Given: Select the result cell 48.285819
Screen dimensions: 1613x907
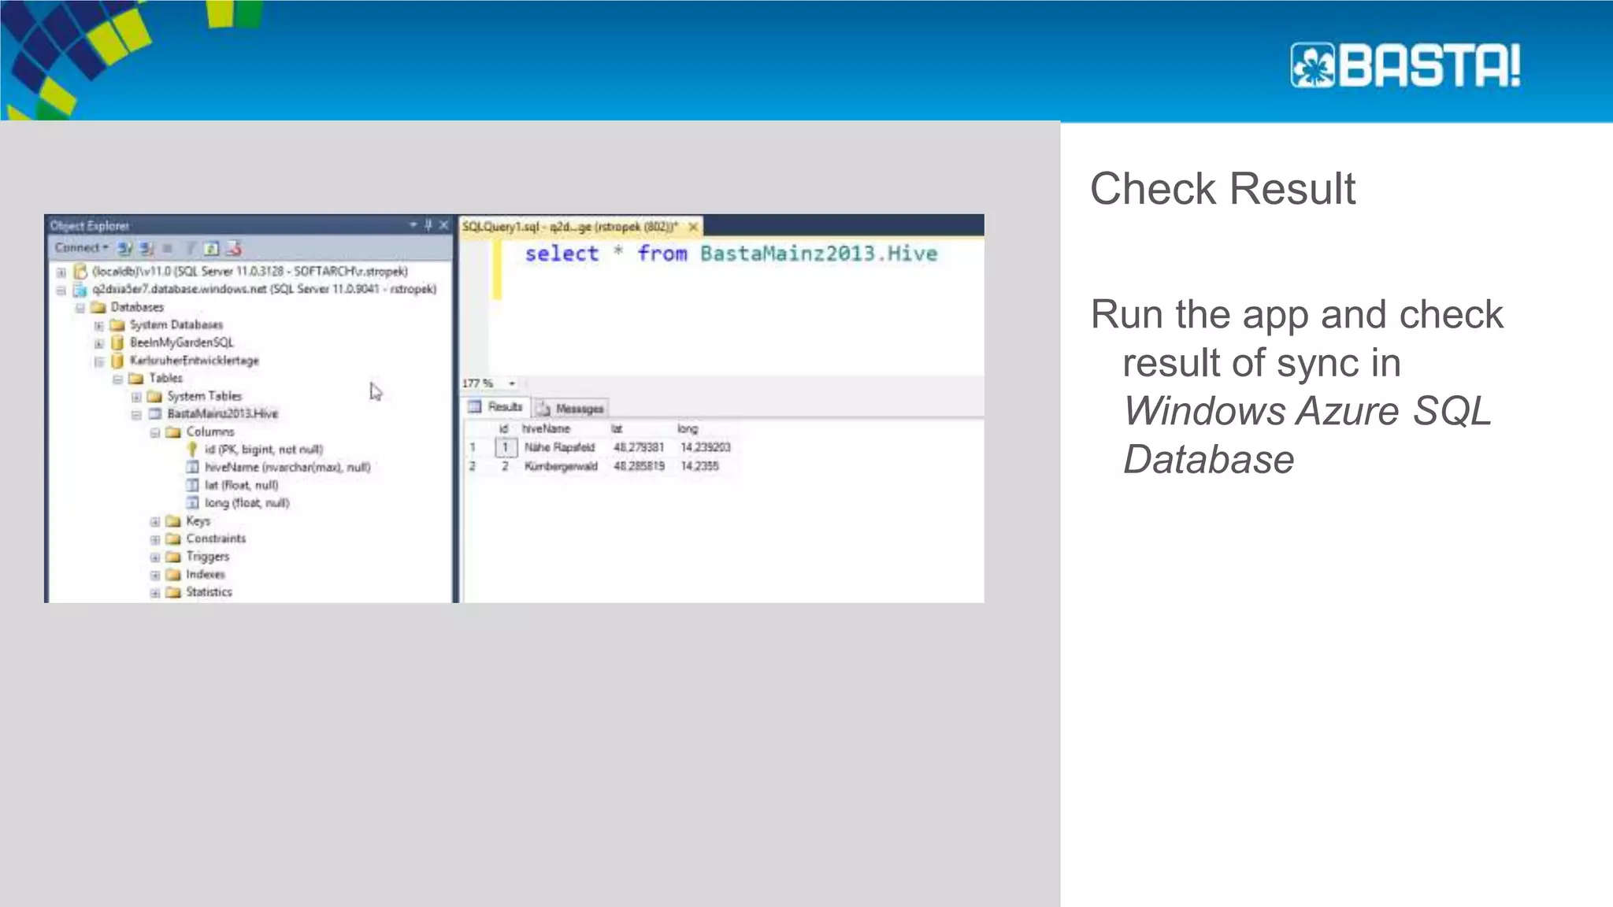Looking at the screenshot, I should point(639,466).
